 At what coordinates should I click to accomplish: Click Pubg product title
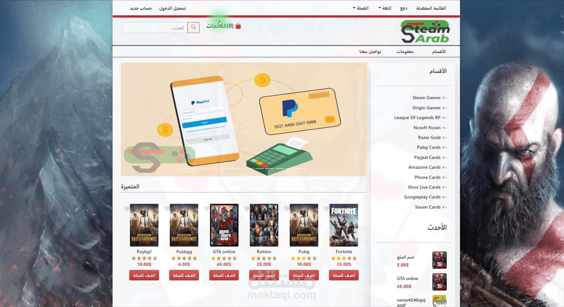304,252
